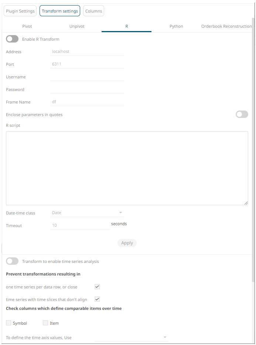
Task: Toggle the Enable R Transform switch
Action: coord(12,39)
